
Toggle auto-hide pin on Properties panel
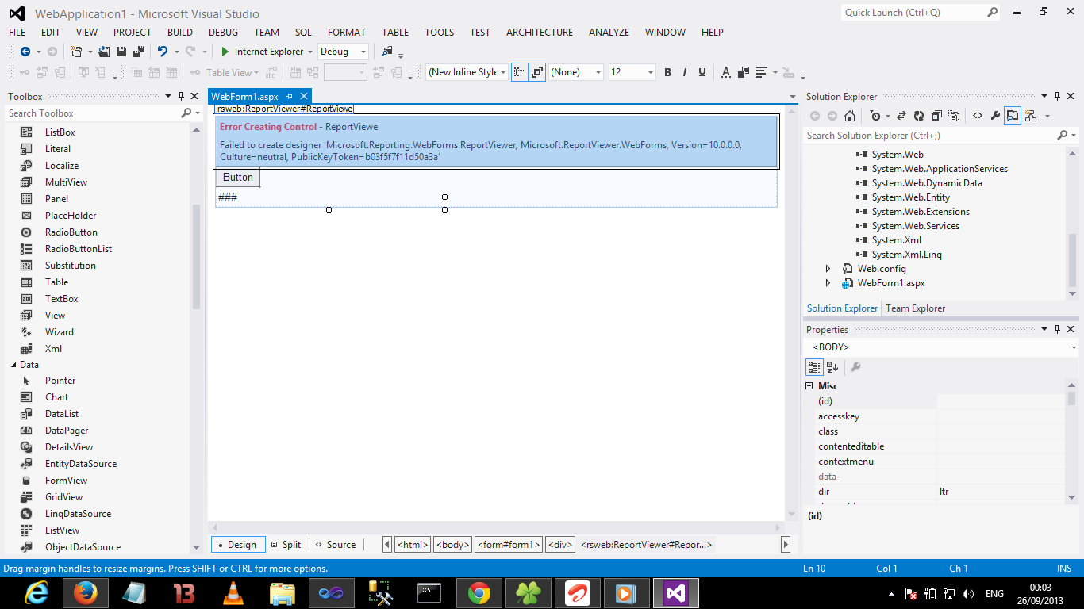coord(1057,329)
